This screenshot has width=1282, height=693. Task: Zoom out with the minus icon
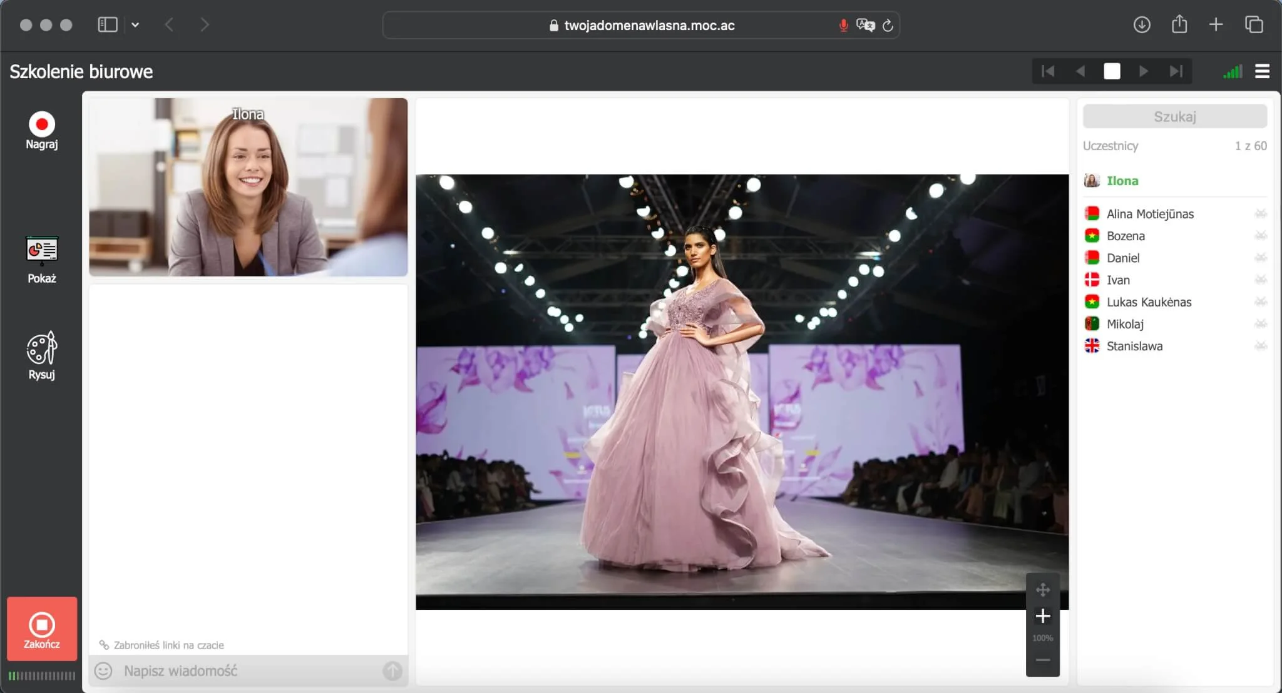1042,660
